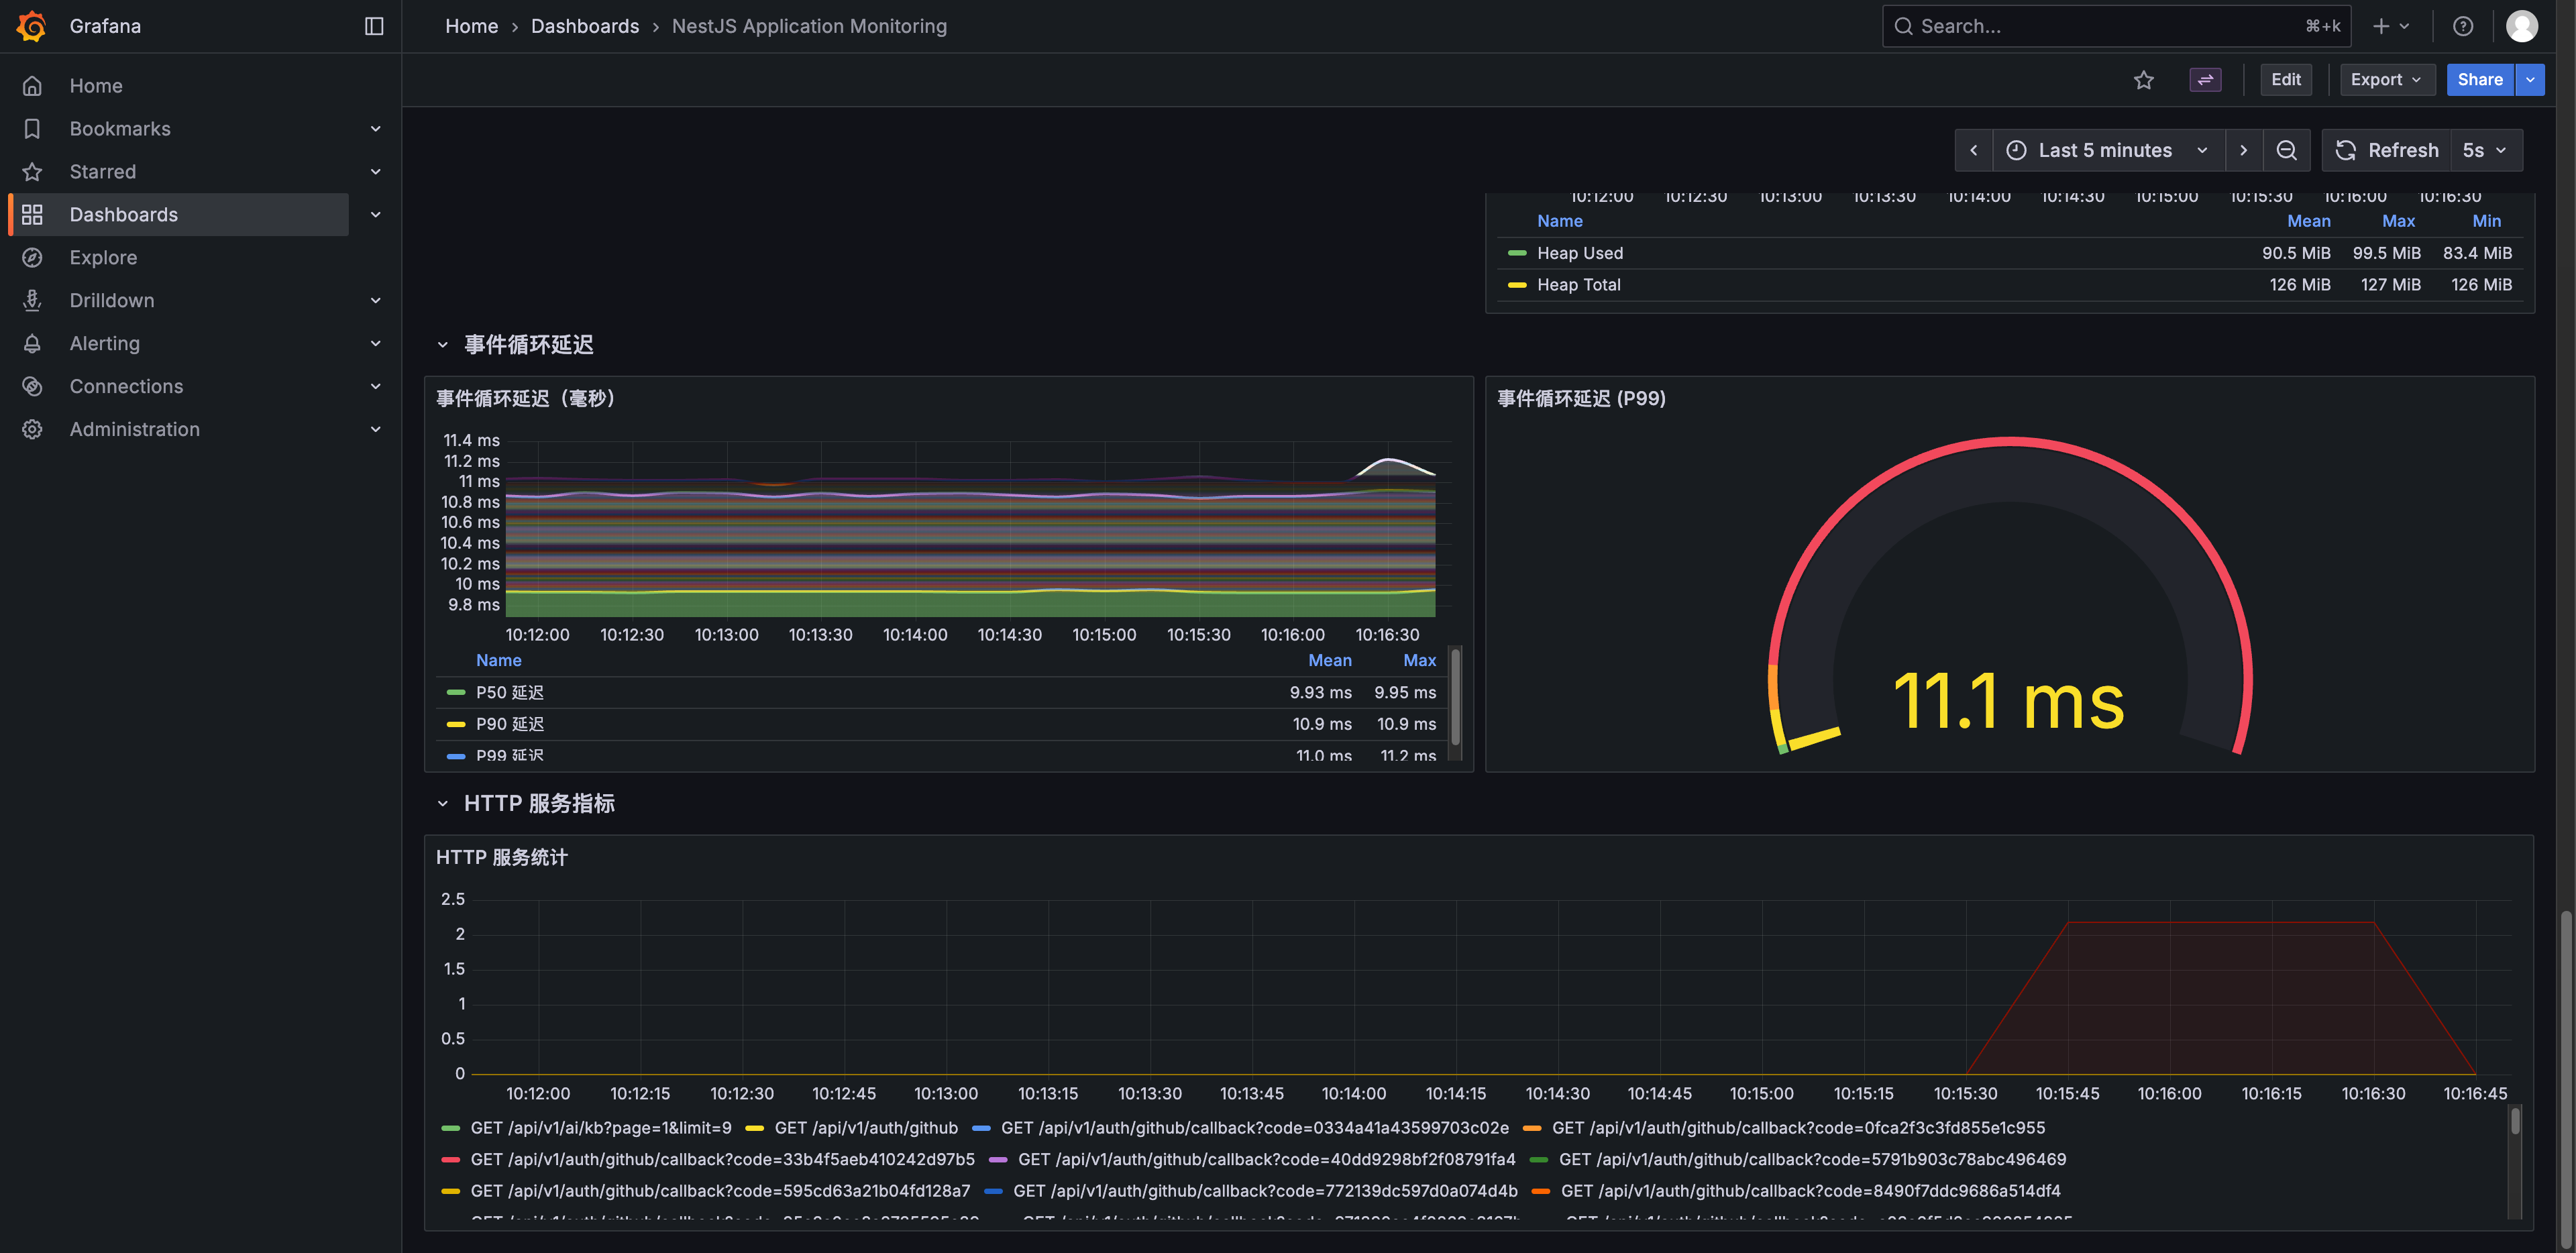Screen dimensions: 2576x1253
Task: Go to Alerting in the sidebar
Action: point(104,343)
